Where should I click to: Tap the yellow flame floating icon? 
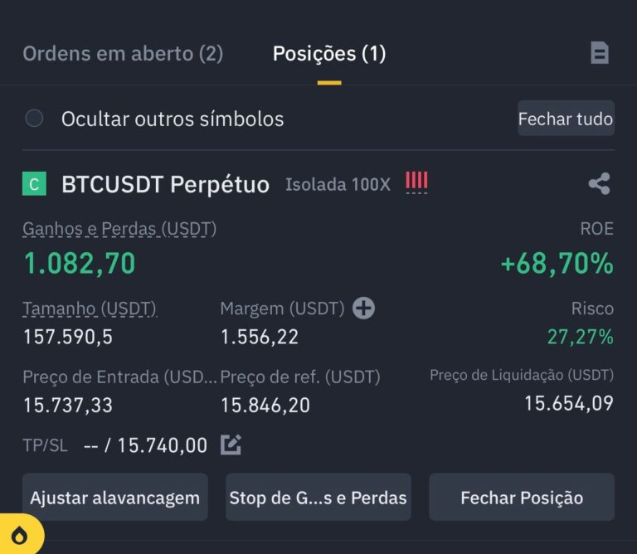coord(20,536)
